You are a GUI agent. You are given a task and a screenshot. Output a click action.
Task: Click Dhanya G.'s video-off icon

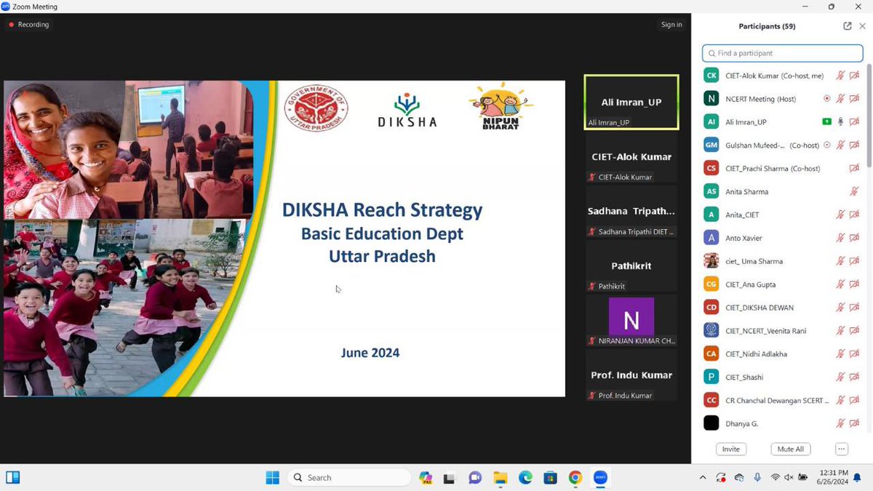coord(854,423)
